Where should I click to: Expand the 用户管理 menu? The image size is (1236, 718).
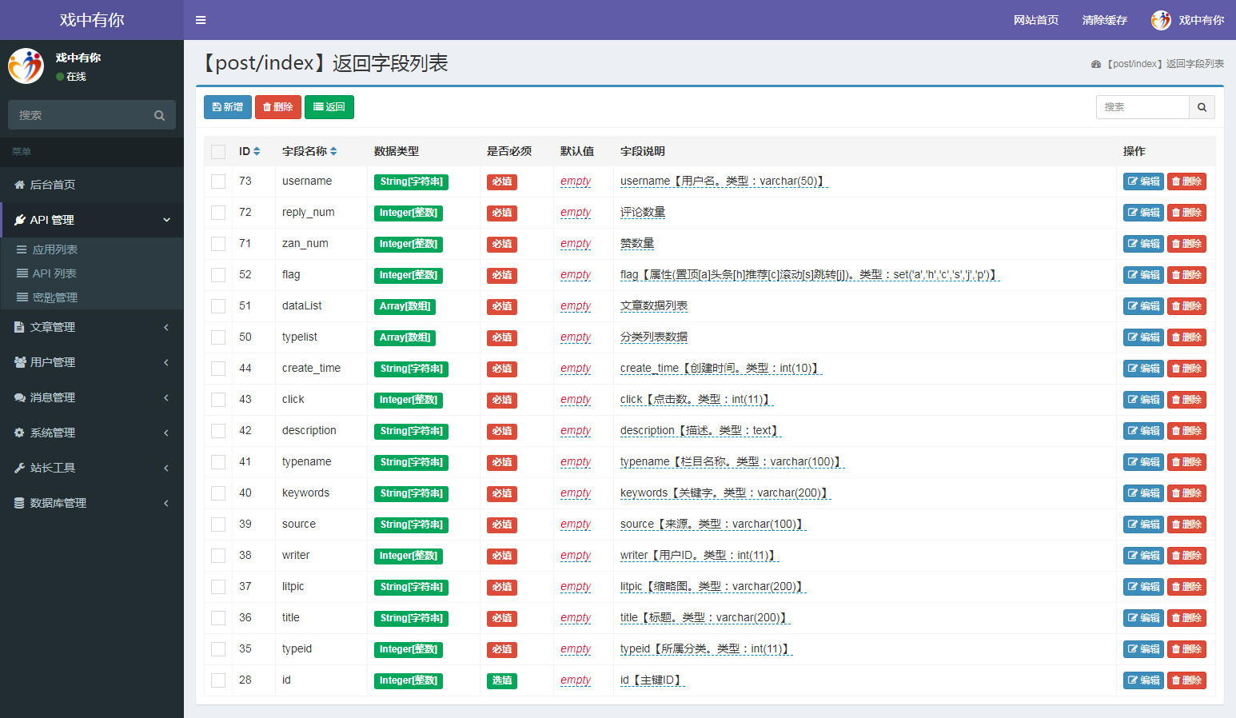click(x=92, y=362)
